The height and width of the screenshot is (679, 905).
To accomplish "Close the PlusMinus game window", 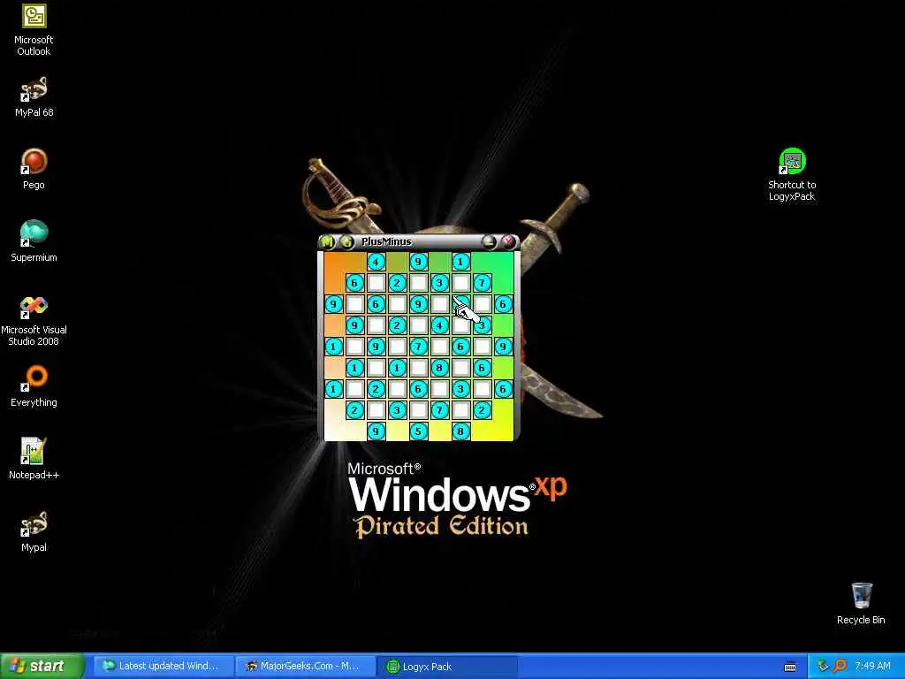I will point(508,242).
